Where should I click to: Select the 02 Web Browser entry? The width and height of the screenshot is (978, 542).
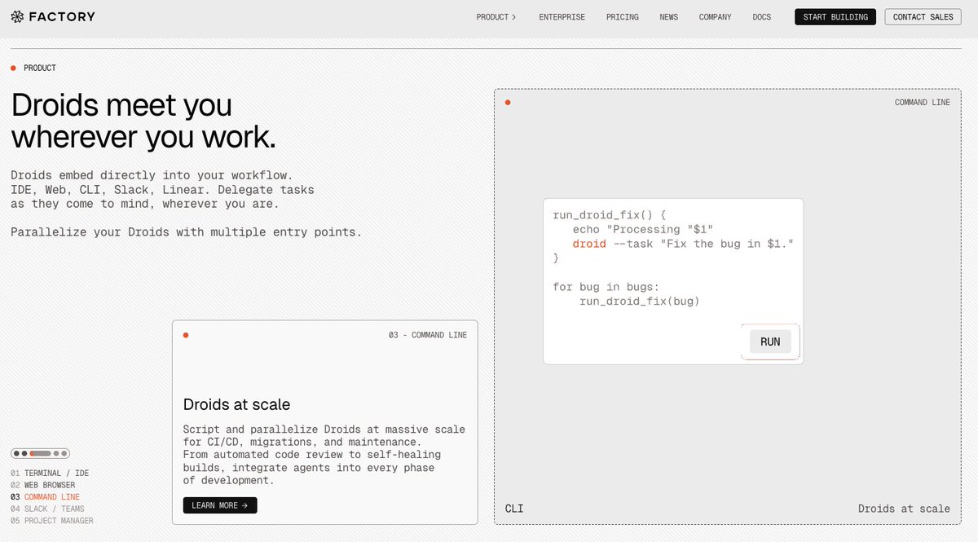pyautogui.click(x=42, y=485)
